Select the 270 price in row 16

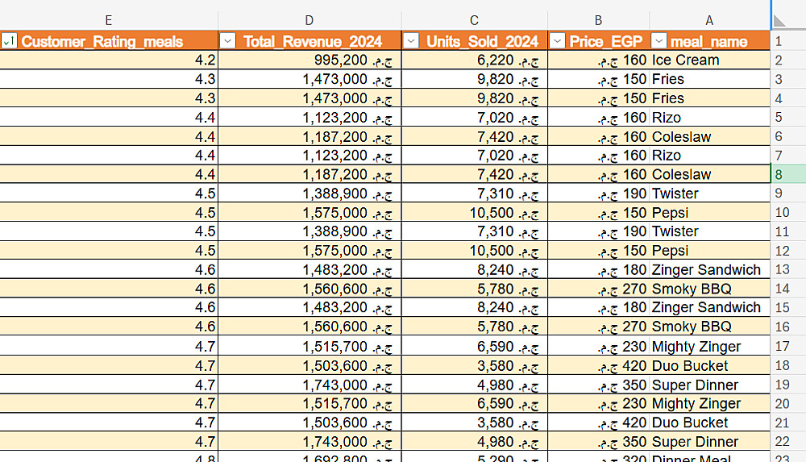[x=599, y=327]
